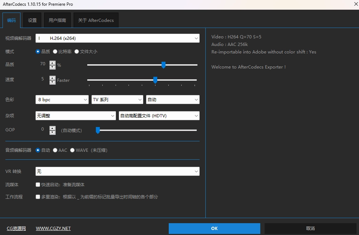The image size is (359, 235).
Task: Click the OK button
Action: (214, 229)
